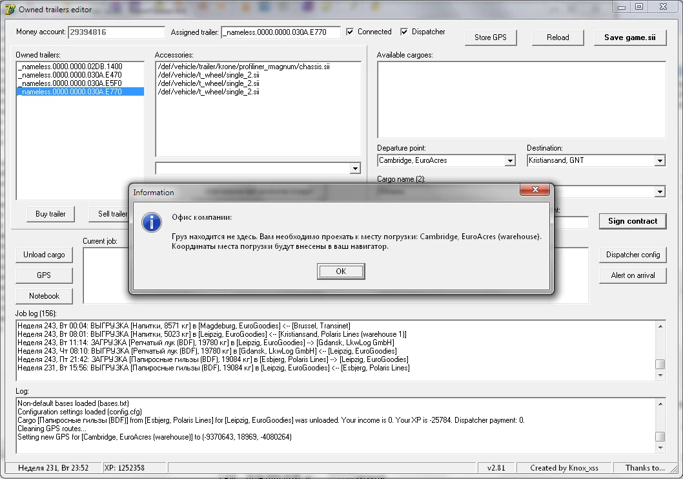683x479 pixels.
Task: Click the Sign contract button
Action: coord(633,221)
